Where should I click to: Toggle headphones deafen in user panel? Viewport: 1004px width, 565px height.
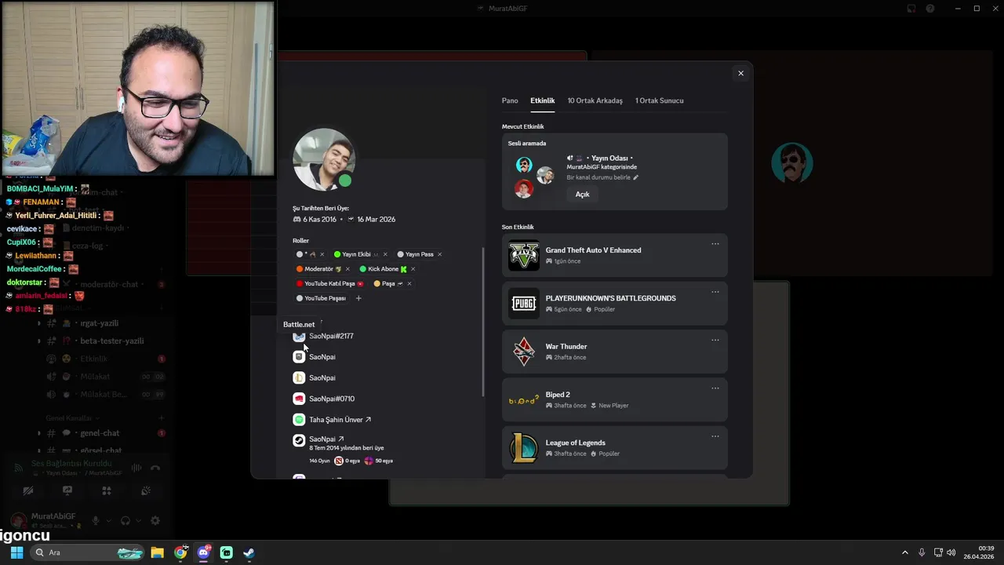(x=125, y=520)
